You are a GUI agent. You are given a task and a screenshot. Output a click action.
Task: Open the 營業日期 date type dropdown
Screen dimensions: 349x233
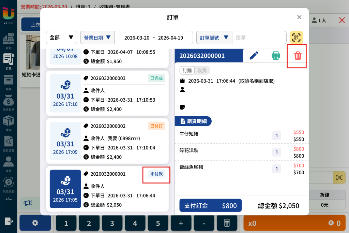tap(97, 38)
